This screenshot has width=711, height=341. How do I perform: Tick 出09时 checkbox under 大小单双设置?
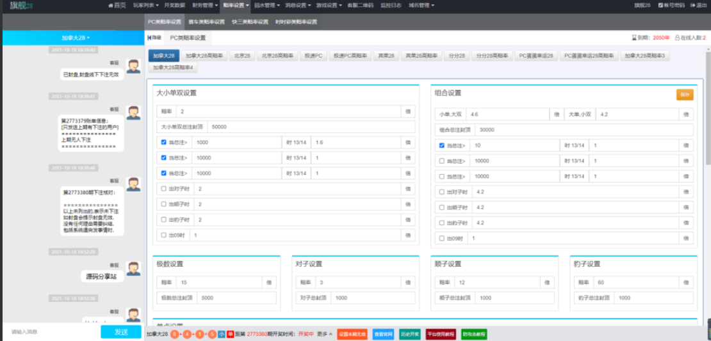(163, 235)
